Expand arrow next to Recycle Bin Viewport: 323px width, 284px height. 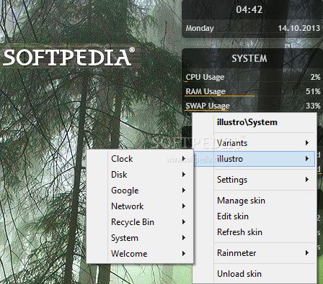pyautogui.click(x=184, y=222)
